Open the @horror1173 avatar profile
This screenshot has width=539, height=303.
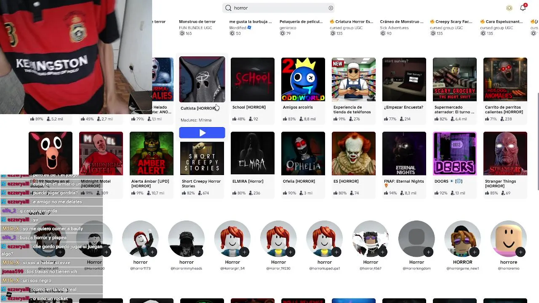click(140, 239)
